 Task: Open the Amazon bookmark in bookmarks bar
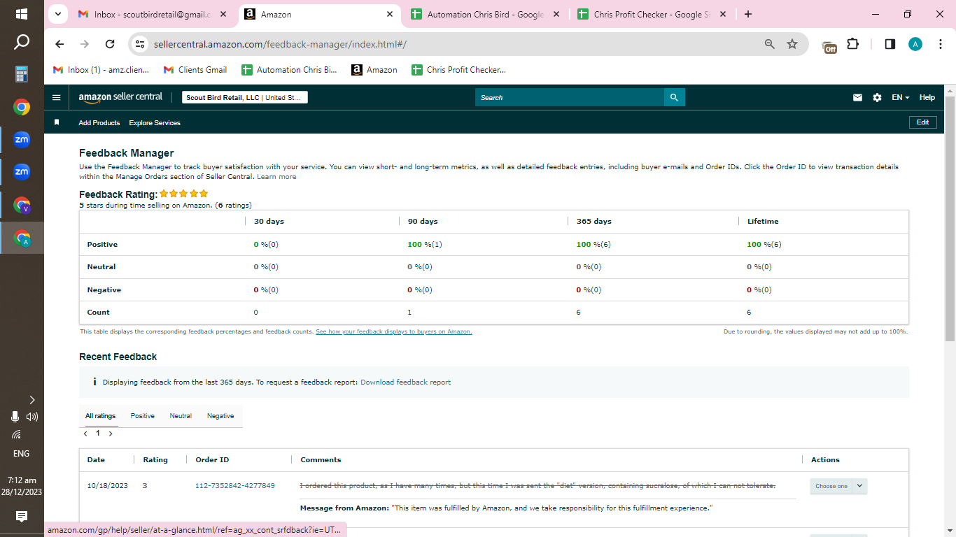374,70
